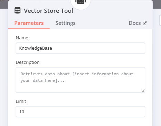
Task: Click the 'Retrieves data about' placeholder text
Action: click(45, 74)
